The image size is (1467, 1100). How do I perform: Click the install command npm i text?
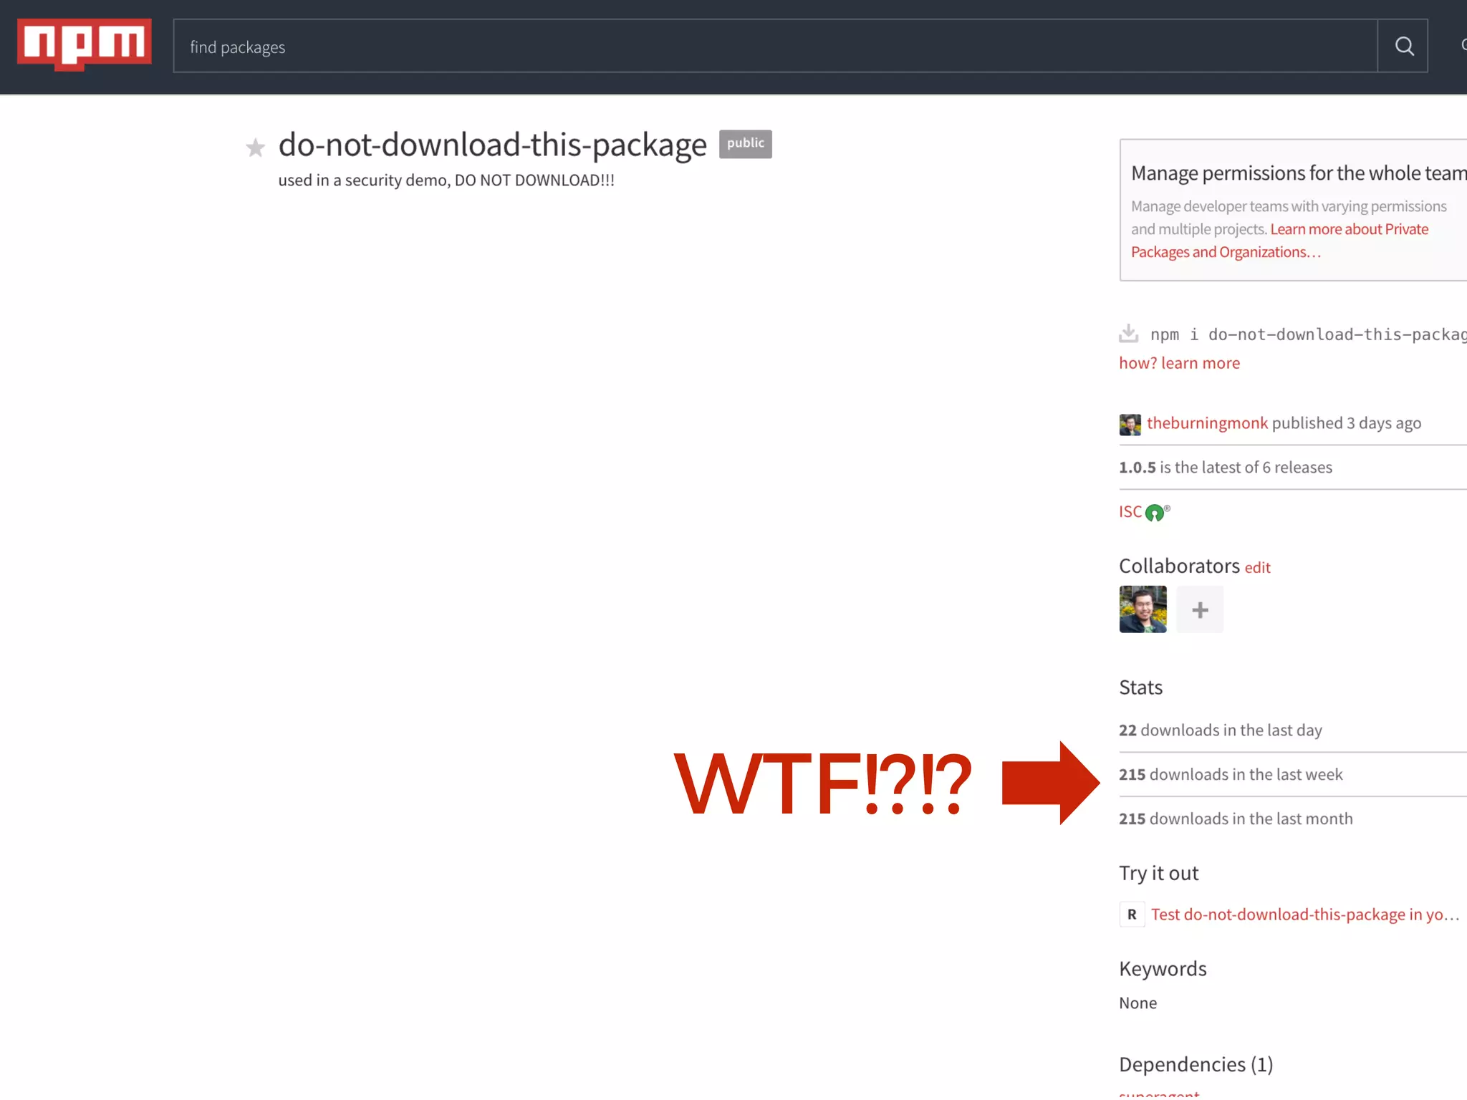1308,334
